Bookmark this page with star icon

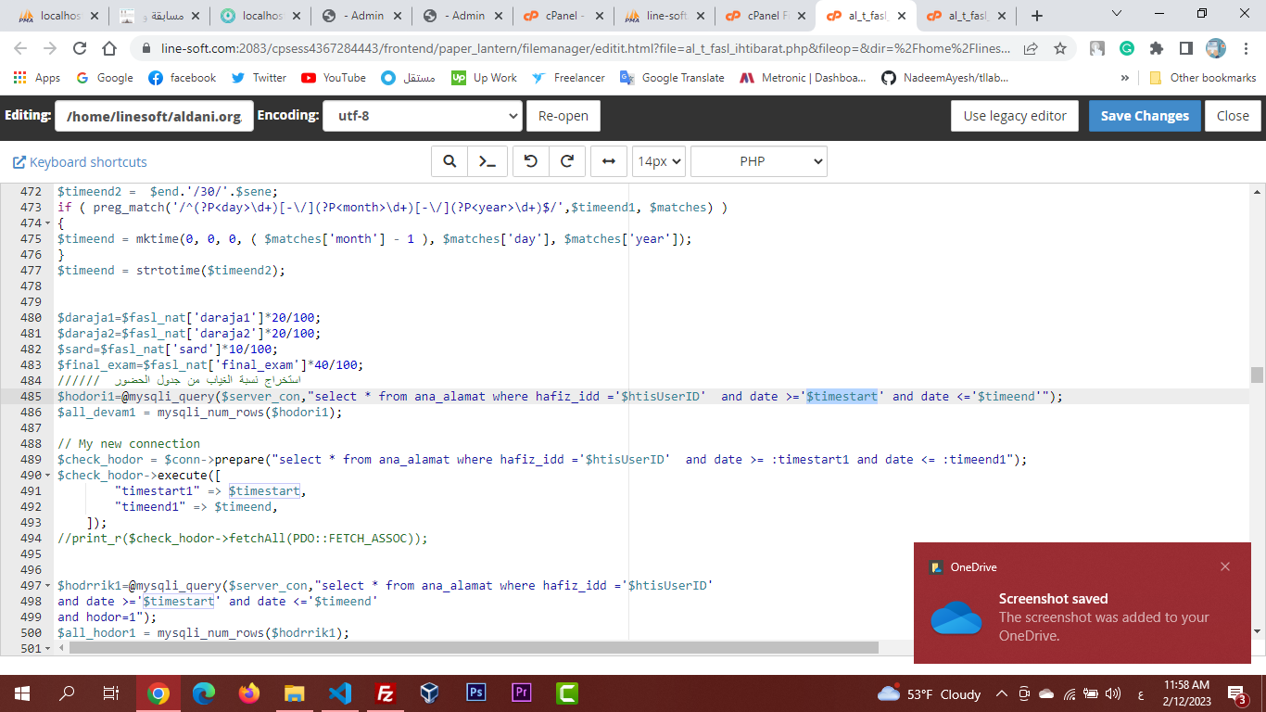tap(1060, 48)
